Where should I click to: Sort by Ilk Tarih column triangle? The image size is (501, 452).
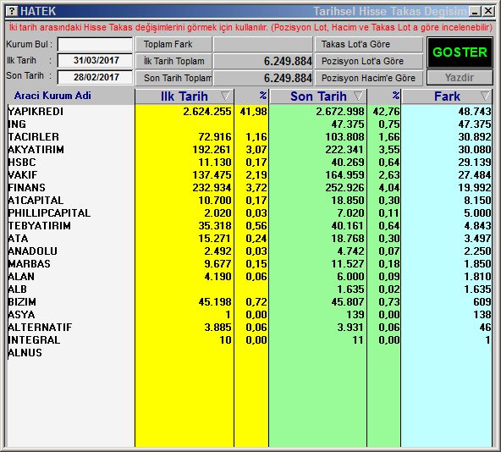pos(225,96)
